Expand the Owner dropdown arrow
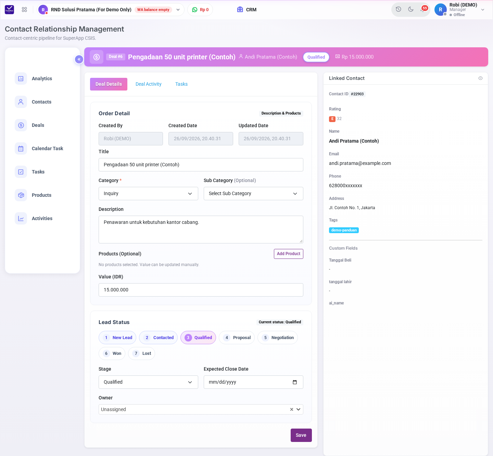This screenshot has height=456, width=493. click(x=299, y=409)
